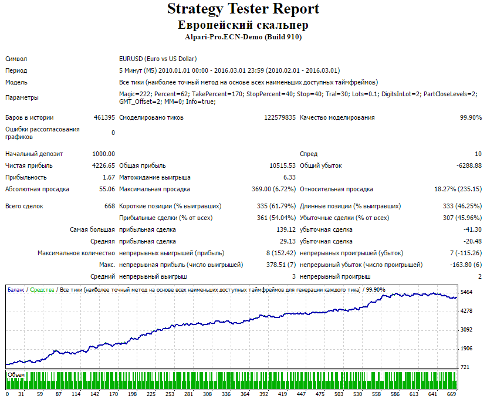The image size is (487, 399).
Task: Click the green volume bars panel
Action: pos(232,380)
